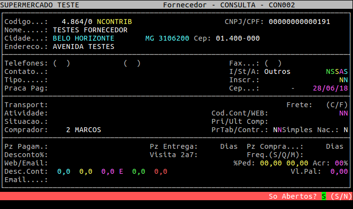The width and height of the screenshot is (353, 209).
Task: Click the cyan 0,0 Desc.Cont value
Action: (x=64, y=171)
